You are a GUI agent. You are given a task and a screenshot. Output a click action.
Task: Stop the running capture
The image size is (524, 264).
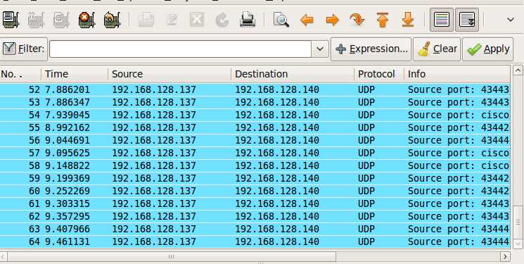(x=87, y=20)
